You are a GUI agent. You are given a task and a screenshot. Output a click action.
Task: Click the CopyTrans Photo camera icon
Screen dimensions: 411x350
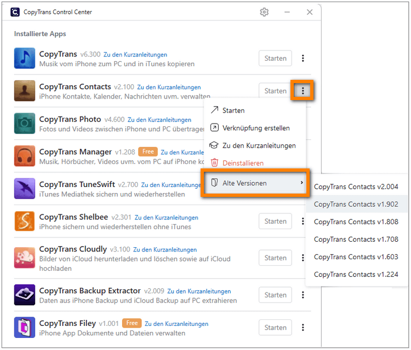click(24, 123)
